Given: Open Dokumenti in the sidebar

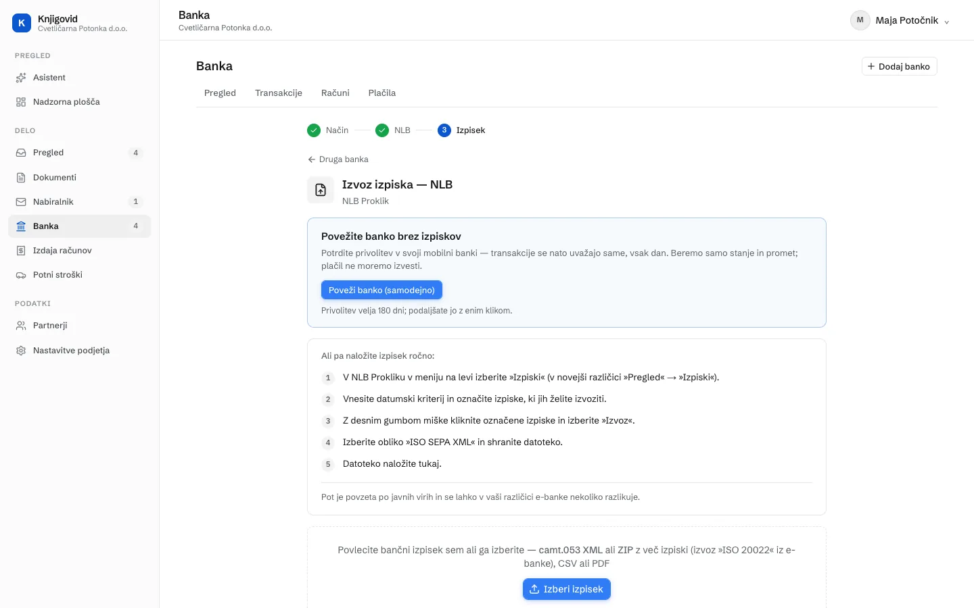Looking at the screenshot, I should tap(80, 178).
